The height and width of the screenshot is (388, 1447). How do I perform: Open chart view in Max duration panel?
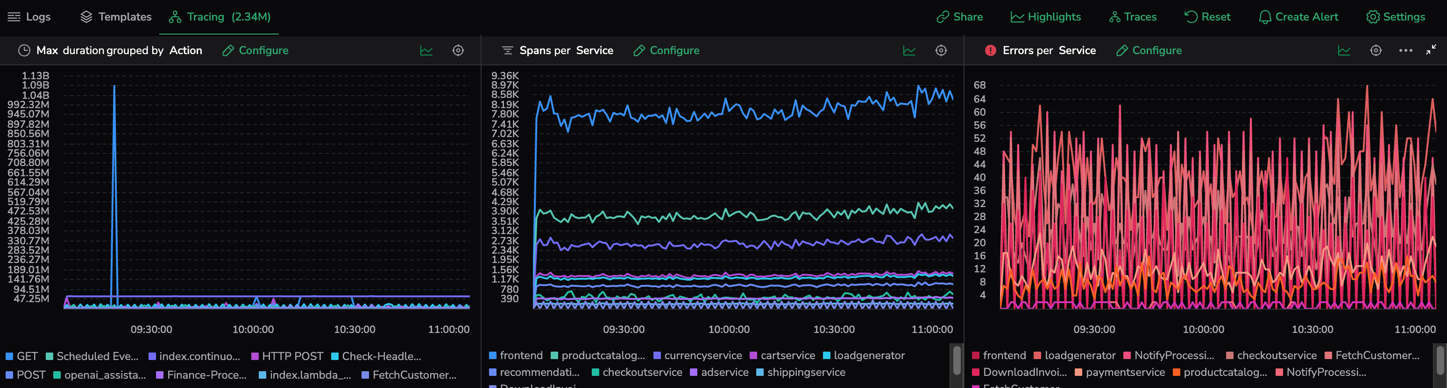[x=426, y=50]
